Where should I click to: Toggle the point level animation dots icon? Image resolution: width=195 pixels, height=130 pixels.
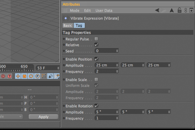(x=44, y=76)
